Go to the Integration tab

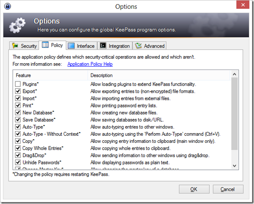click(x=115, y=46)
